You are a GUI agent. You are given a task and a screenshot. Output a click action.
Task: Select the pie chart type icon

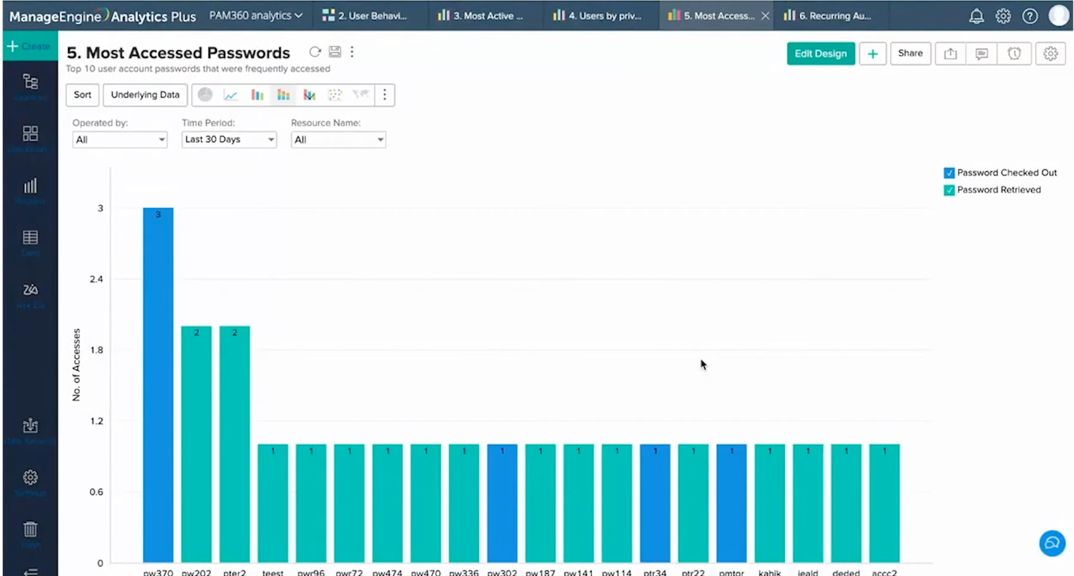click(205, 95)
